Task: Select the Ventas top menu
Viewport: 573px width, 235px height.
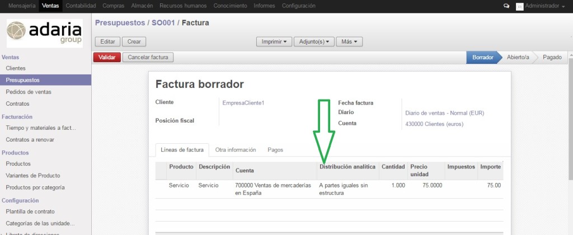Action: point(50,6)
